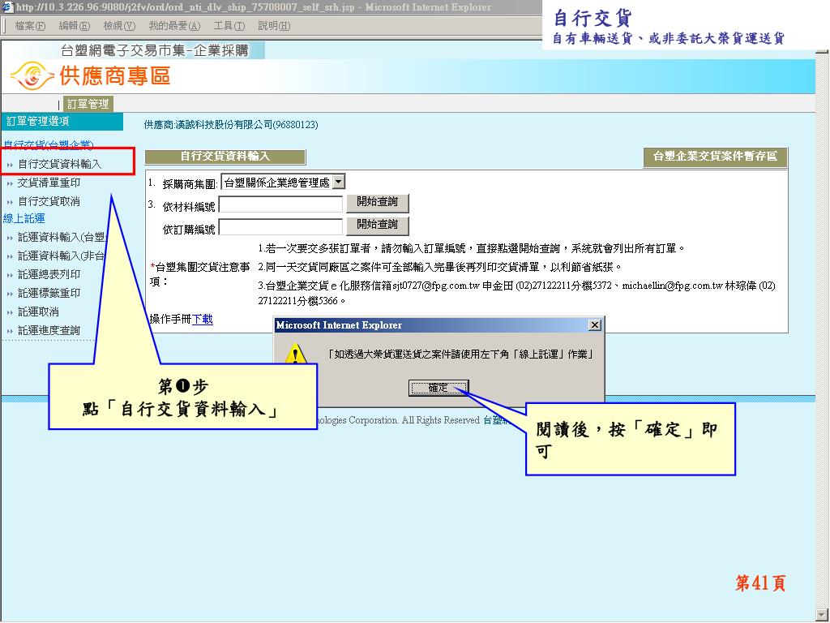
Task: Go to 託運標籤重印
Action: (x=49, y=293)
